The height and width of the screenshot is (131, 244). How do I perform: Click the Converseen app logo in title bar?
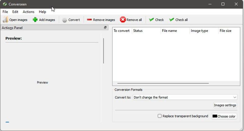tap(5, 4)
